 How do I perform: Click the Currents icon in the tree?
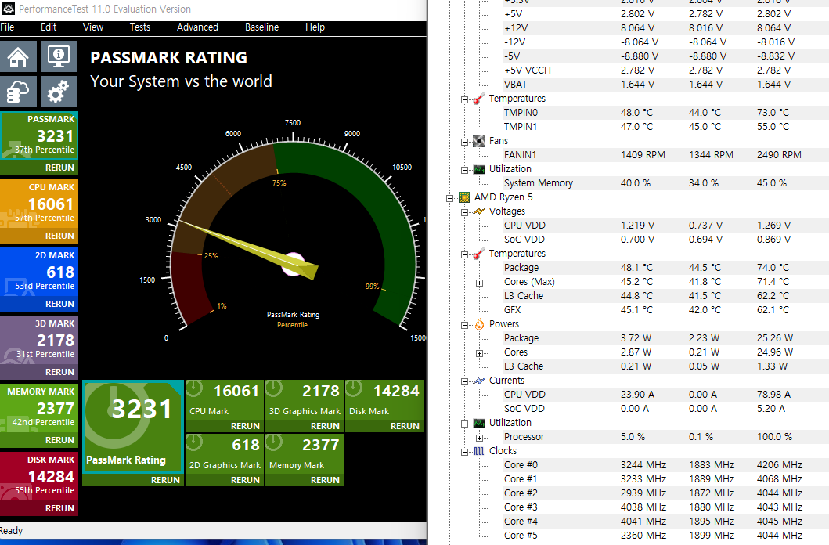click(479, 381)
